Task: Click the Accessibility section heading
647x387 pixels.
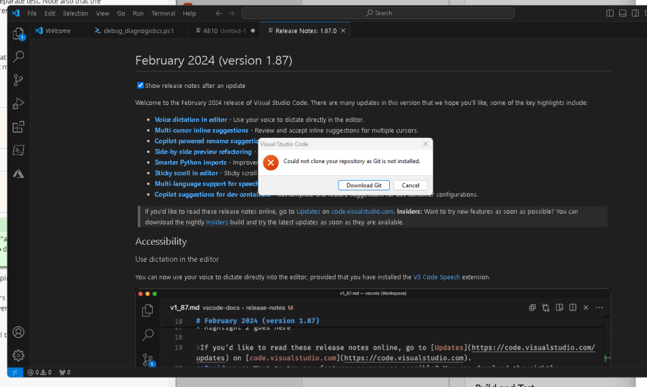Action: 161,241
